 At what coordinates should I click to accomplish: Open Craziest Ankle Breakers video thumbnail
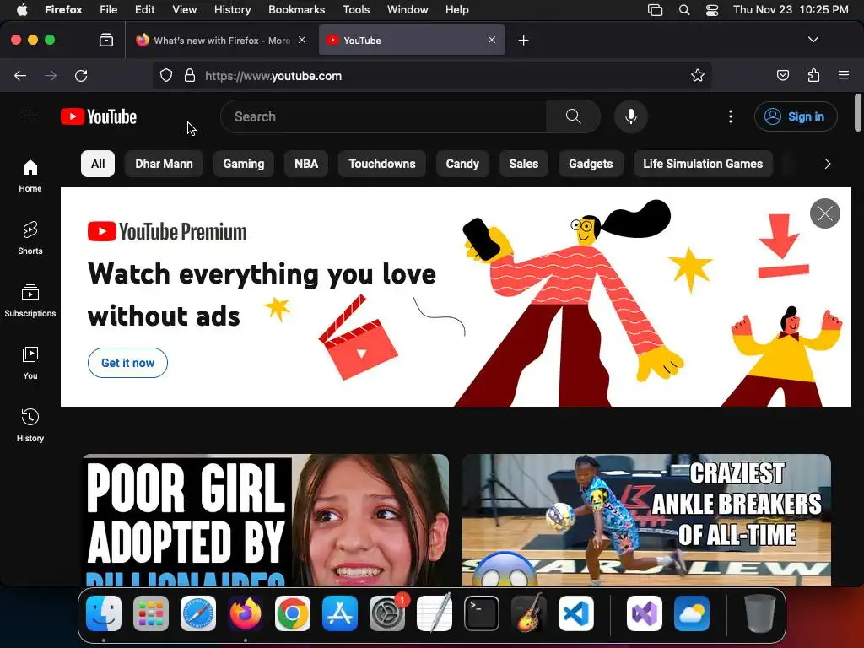(646, 520)
